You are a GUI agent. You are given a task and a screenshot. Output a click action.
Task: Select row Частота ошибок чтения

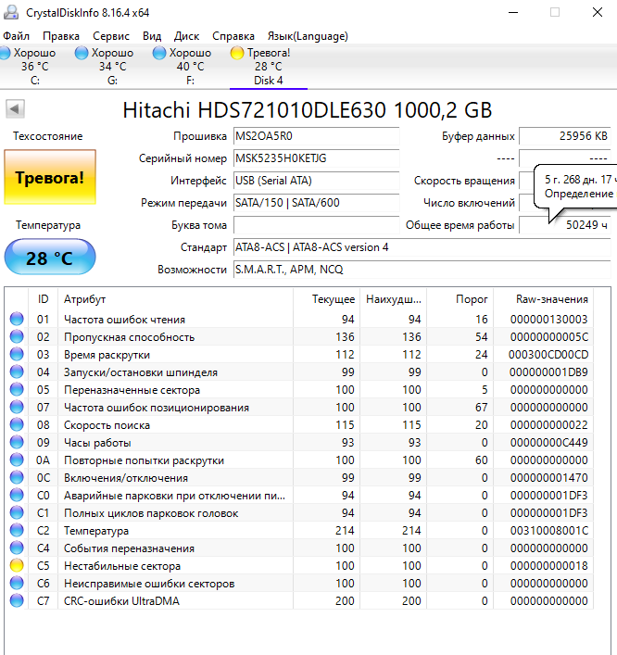pyautogui.click(x=299, y=319)
